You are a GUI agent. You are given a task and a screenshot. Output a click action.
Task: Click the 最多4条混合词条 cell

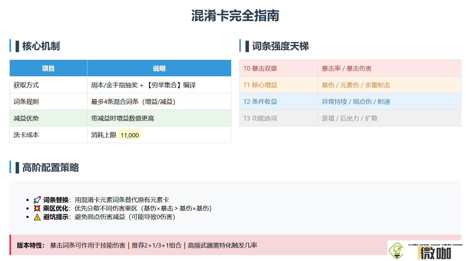pos(159,102)
